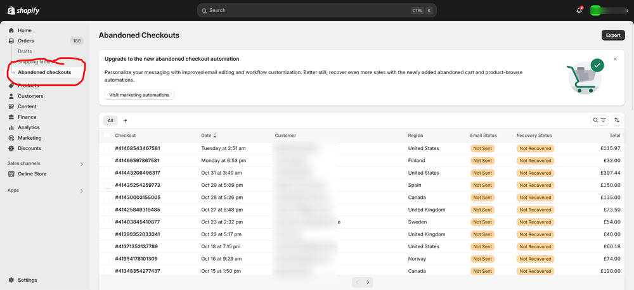Click the Orders inbox icon
Screen dimensions: 634x290
pyautogui.click(x=11, y=41)
